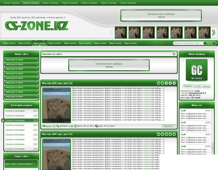
Task: Select the leftmost rating circle of the second post
Action: (158, 134)
